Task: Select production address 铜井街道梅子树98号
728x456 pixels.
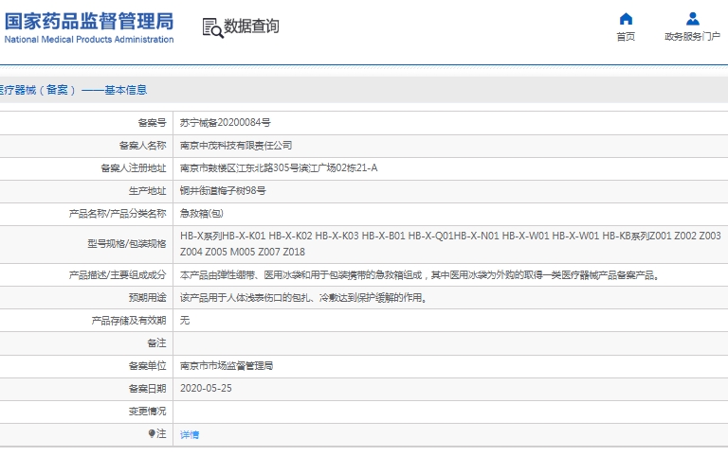Action: click(x=223, y=190)
